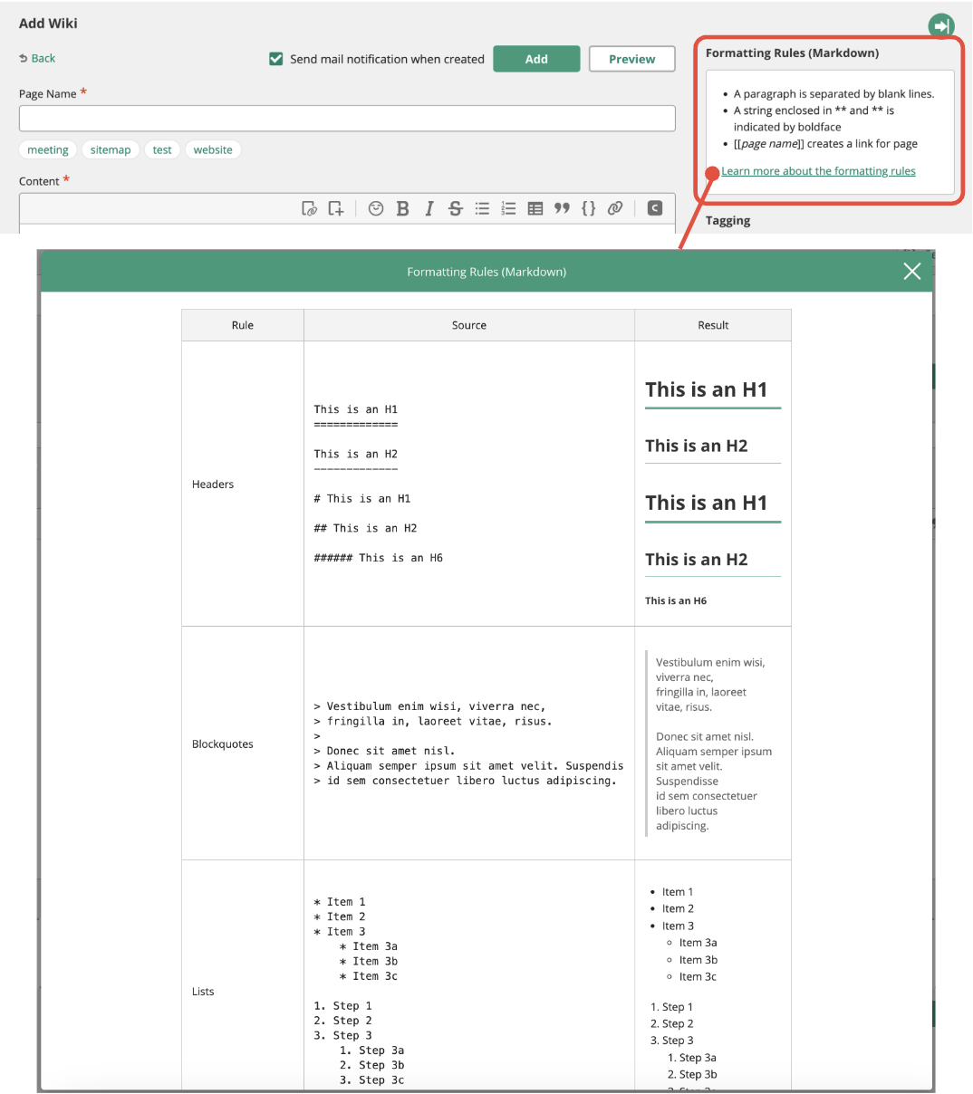The height and width of the screenshot is (1094, 973).
Task: Click the Formatting Rules (Markdown) dialog title
Action: [x=486, y=272]
